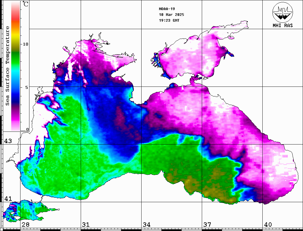Click the longitude label "40"

tap(268, 225)
